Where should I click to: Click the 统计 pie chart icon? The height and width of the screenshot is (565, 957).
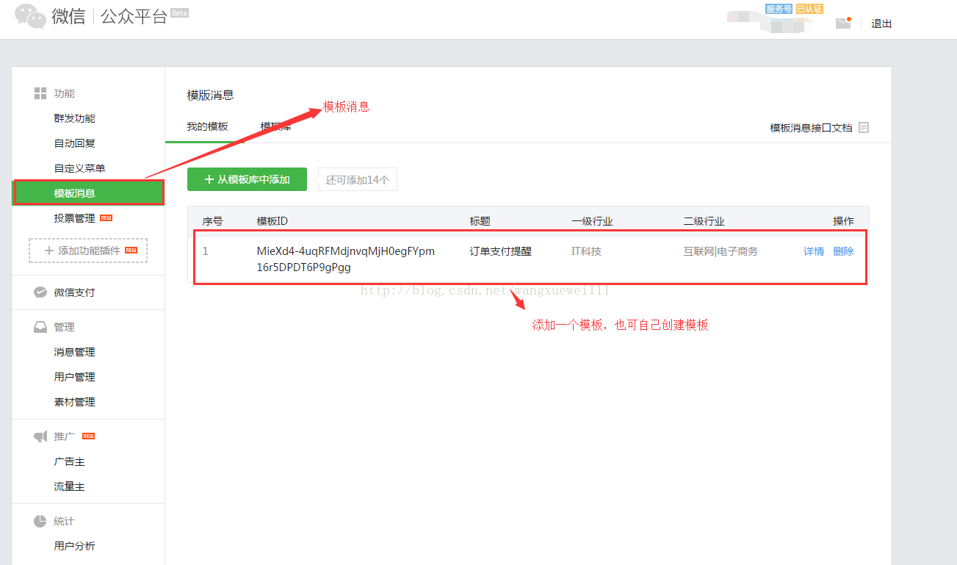(40, 521)
